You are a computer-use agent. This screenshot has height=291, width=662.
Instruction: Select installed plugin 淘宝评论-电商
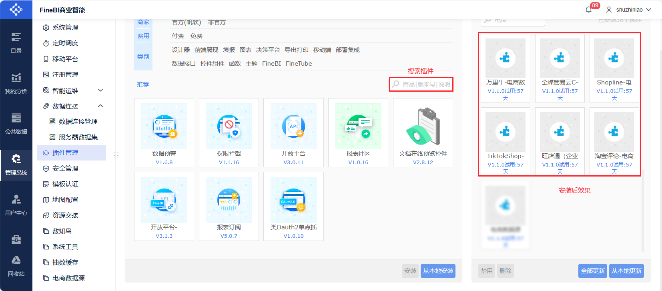point(614,142)
